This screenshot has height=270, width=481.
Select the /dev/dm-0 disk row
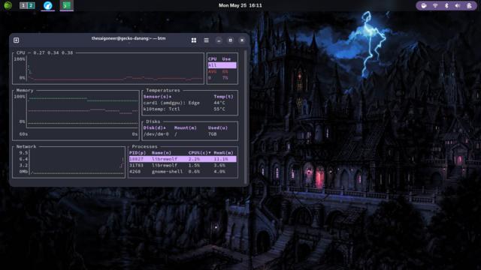(189, 134)
